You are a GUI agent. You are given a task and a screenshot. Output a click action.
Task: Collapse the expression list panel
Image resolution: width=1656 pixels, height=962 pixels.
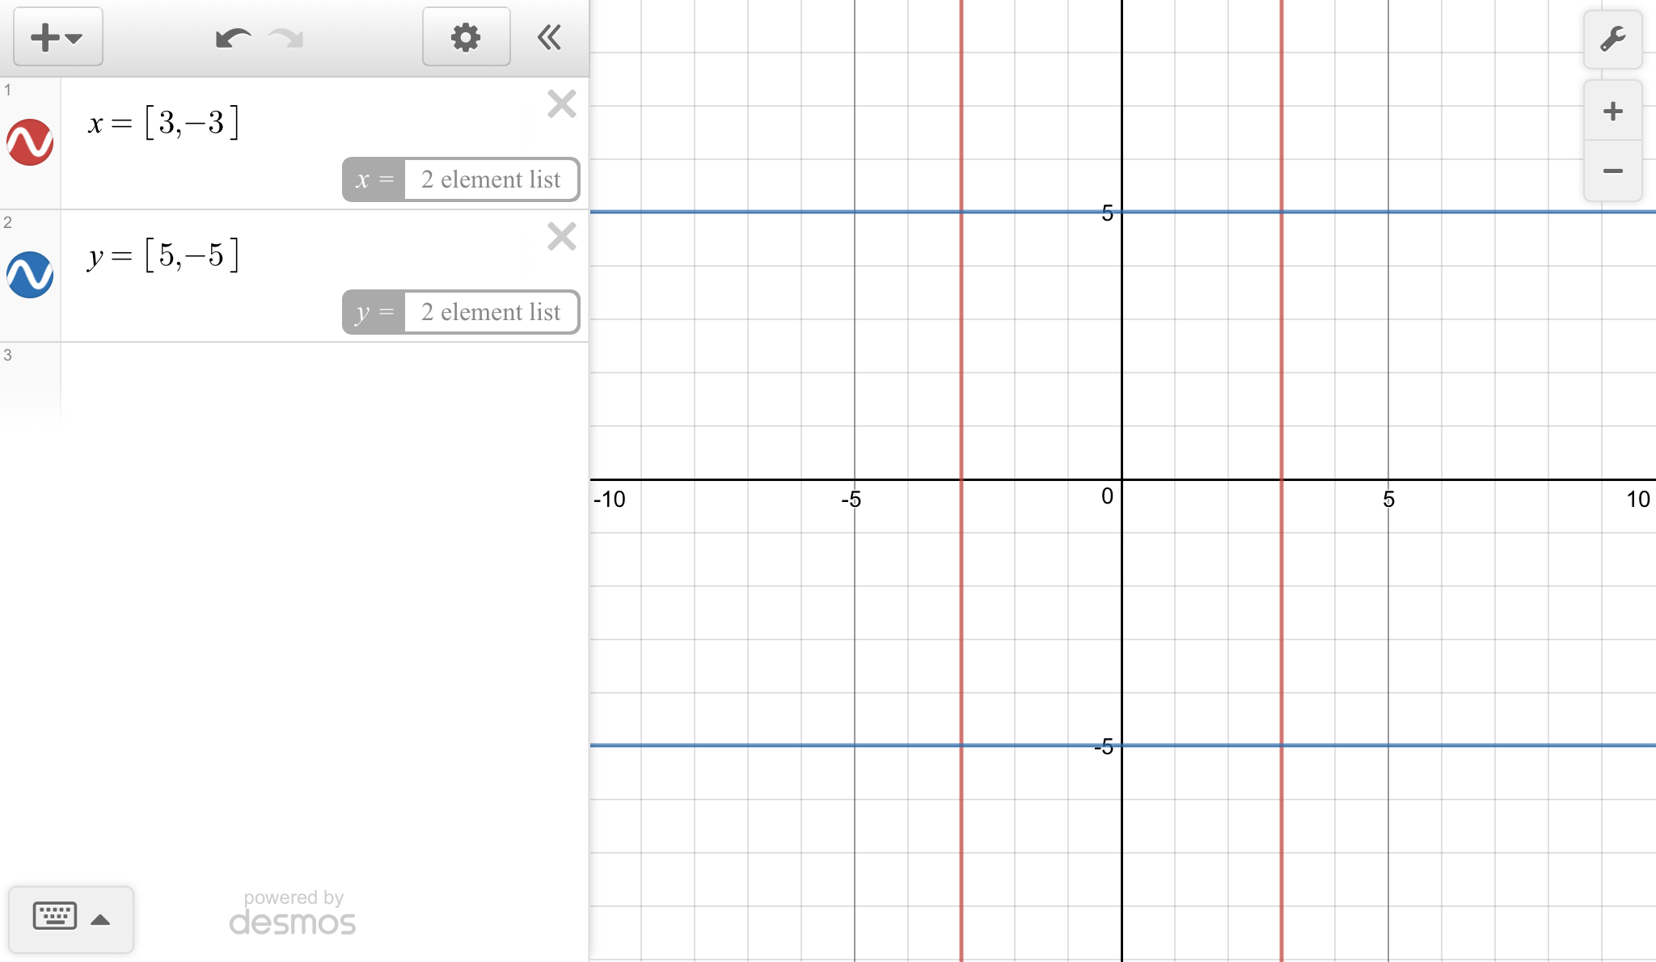point(550,37)
